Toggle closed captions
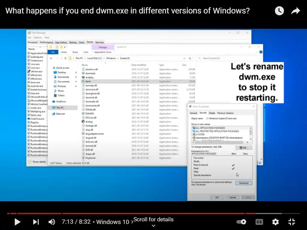The width and height of the screenshot is (307, 230). [259, 222]
